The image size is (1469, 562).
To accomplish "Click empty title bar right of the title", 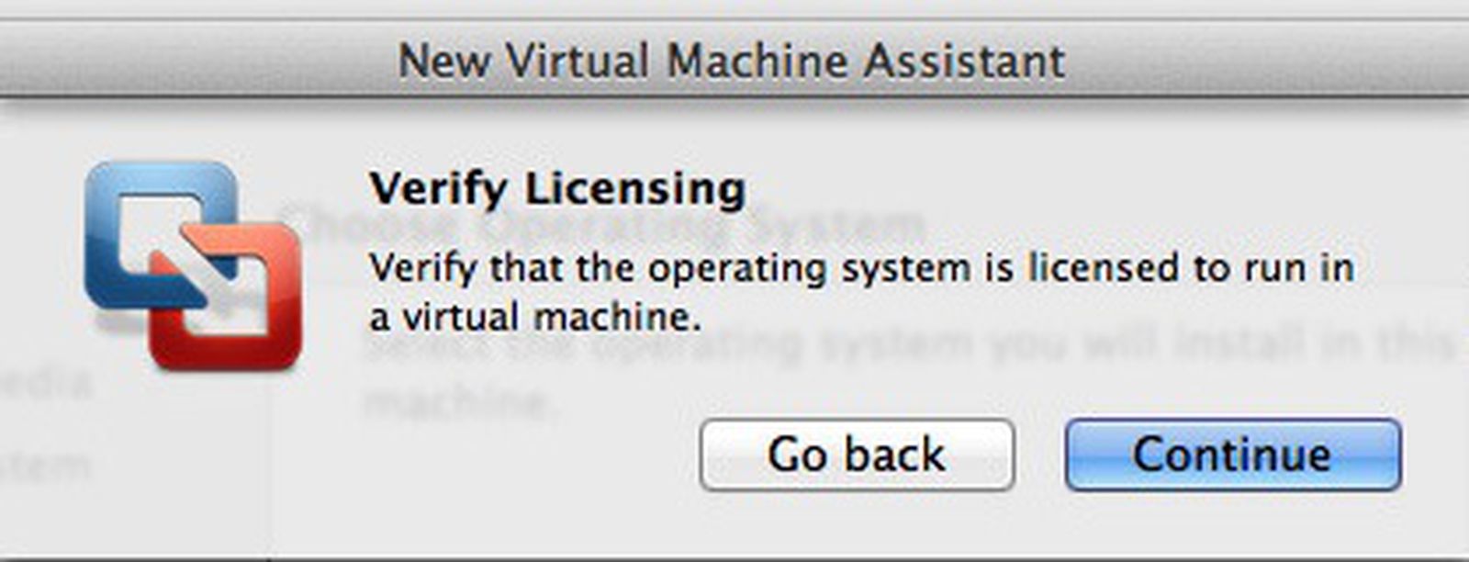I will click(1285, 62).
